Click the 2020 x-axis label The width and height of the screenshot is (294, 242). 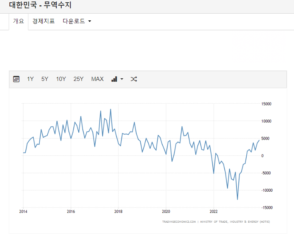tap(166, 211)
